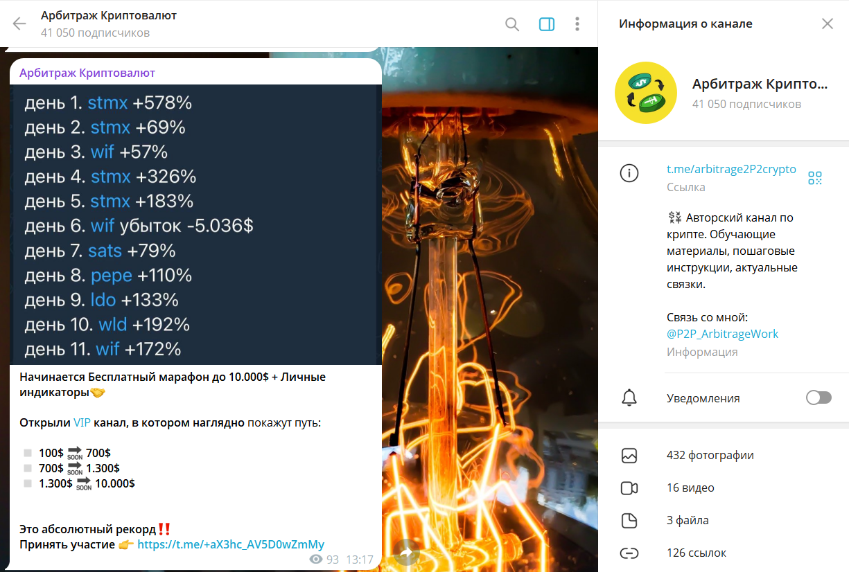Forward the post using share arrow
The image size is (849, 572).
pos(407,553)
